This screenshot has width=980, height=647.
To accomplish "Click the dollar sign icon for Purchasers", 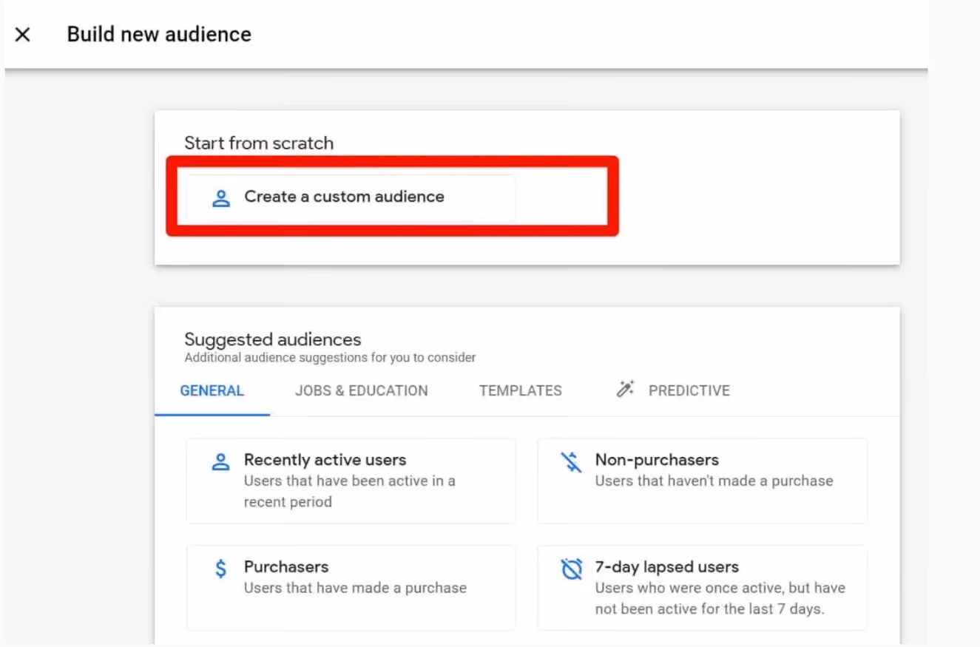I will [220, 569].
